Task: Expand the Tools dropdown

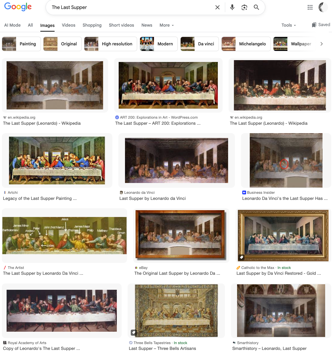Action: pos(288,25)
